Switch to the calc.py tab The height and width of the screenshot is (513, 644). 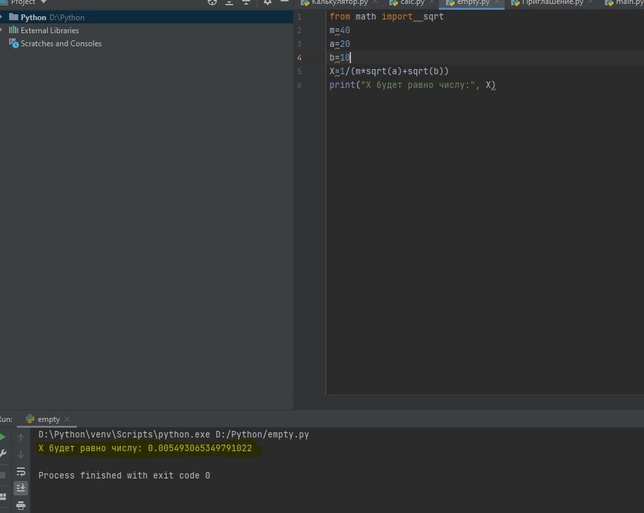coord(412,3)
